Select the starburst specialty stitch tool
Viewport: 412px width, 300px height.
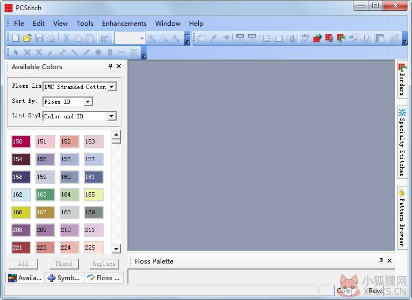tap(133, 52)
